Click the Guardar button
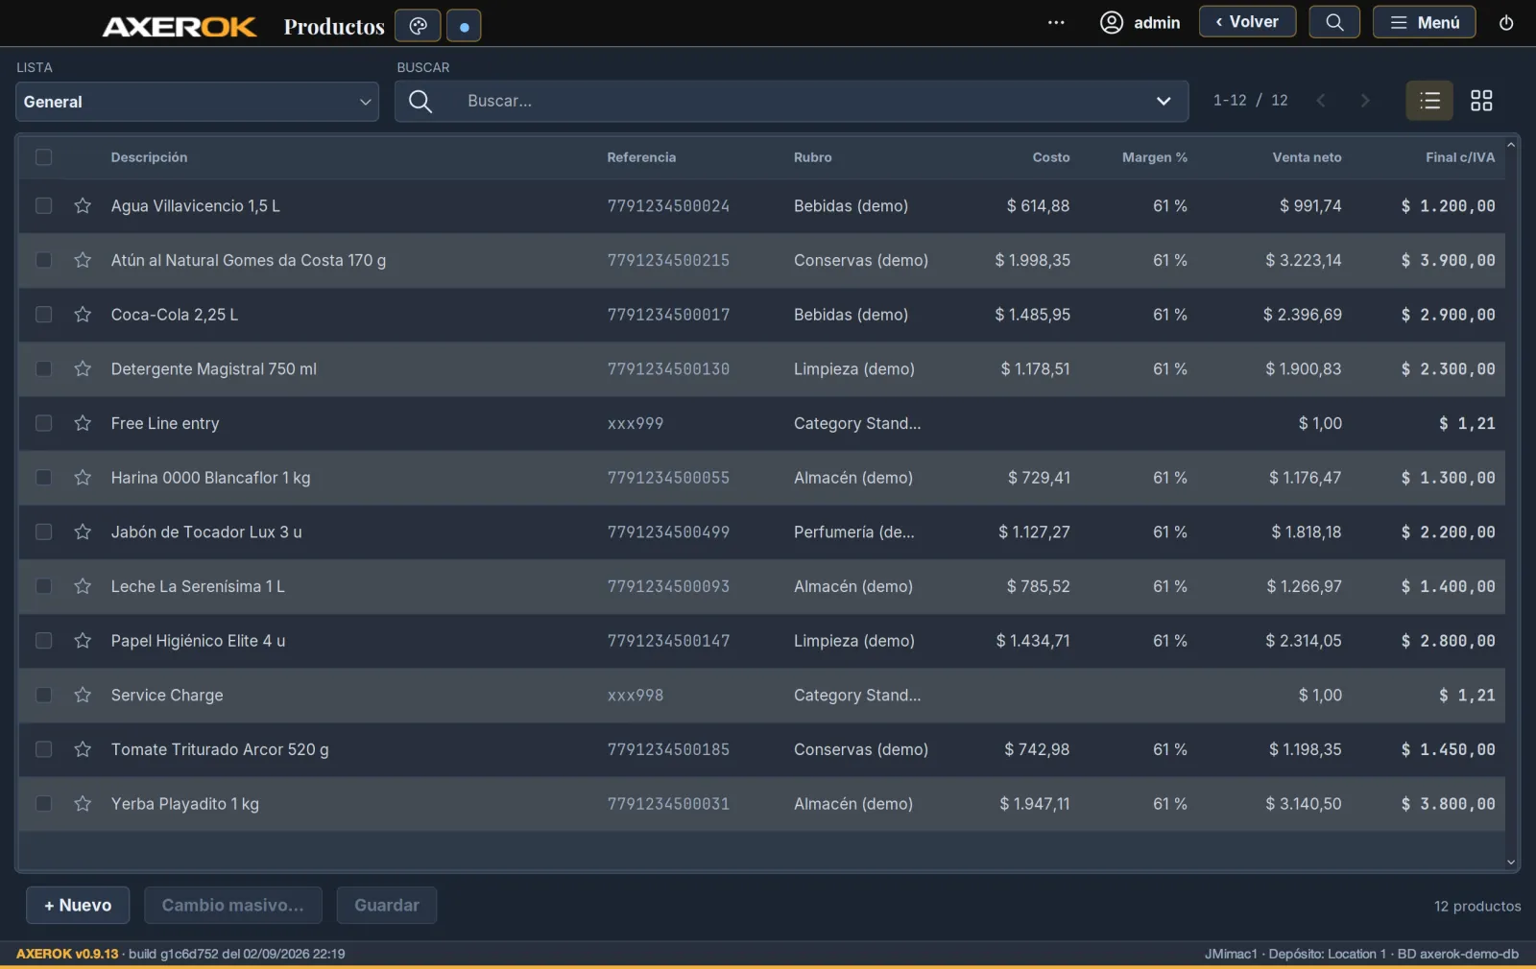 [x=387, y=906]
